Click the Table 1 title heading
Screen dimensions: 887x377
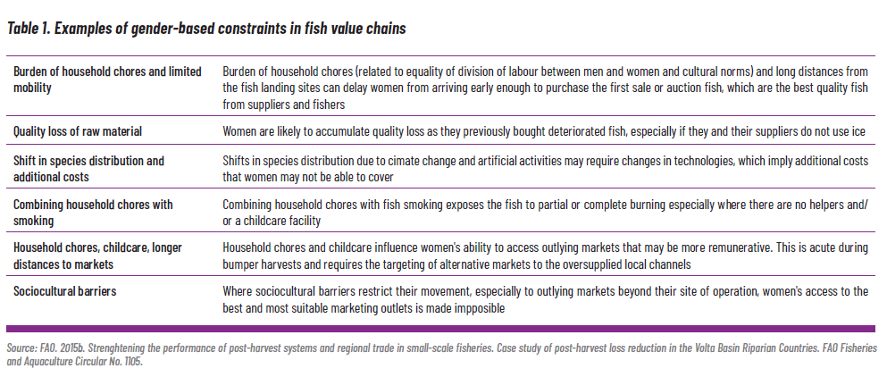coord(206,29)
